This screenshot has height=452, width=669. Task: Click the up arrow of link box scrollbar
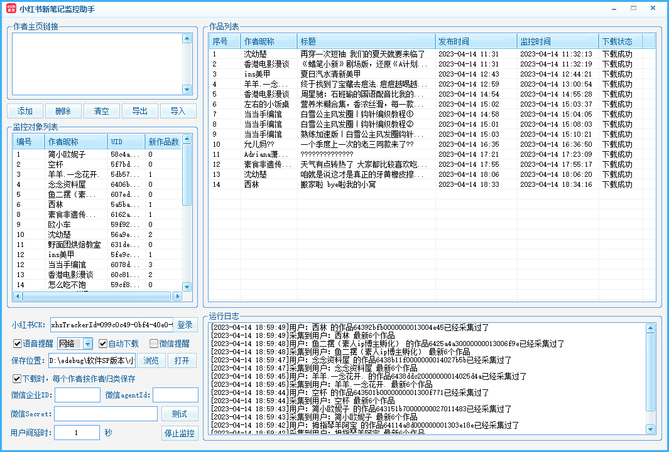187,38
